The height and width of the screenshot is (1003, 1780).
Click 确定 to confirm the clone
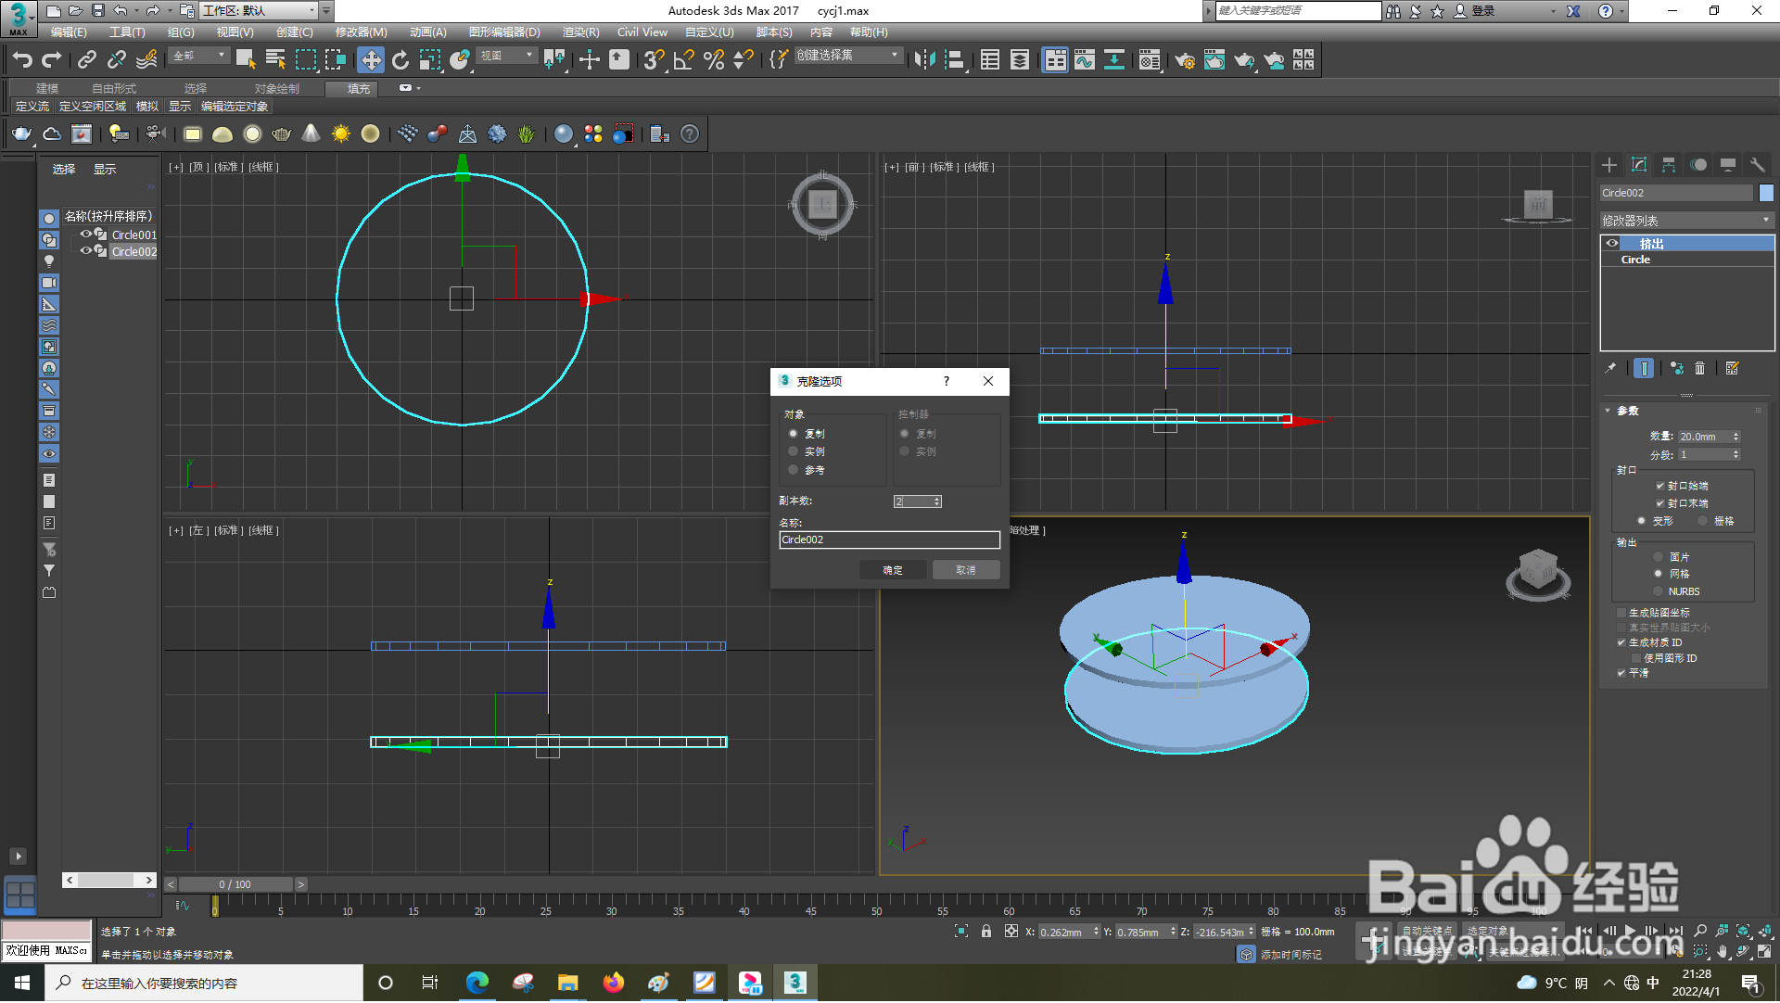(x=892, y=570)
